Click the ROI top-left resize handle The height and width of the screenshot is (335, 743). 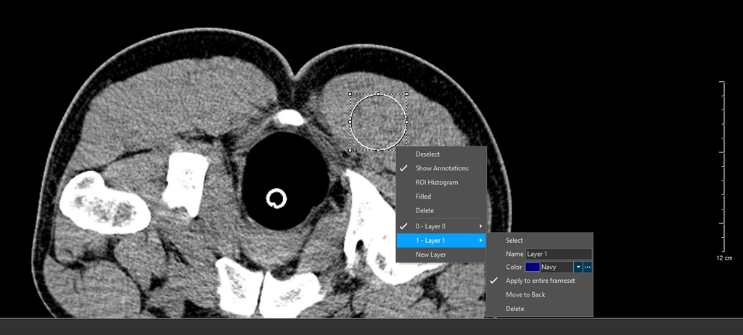350,94
